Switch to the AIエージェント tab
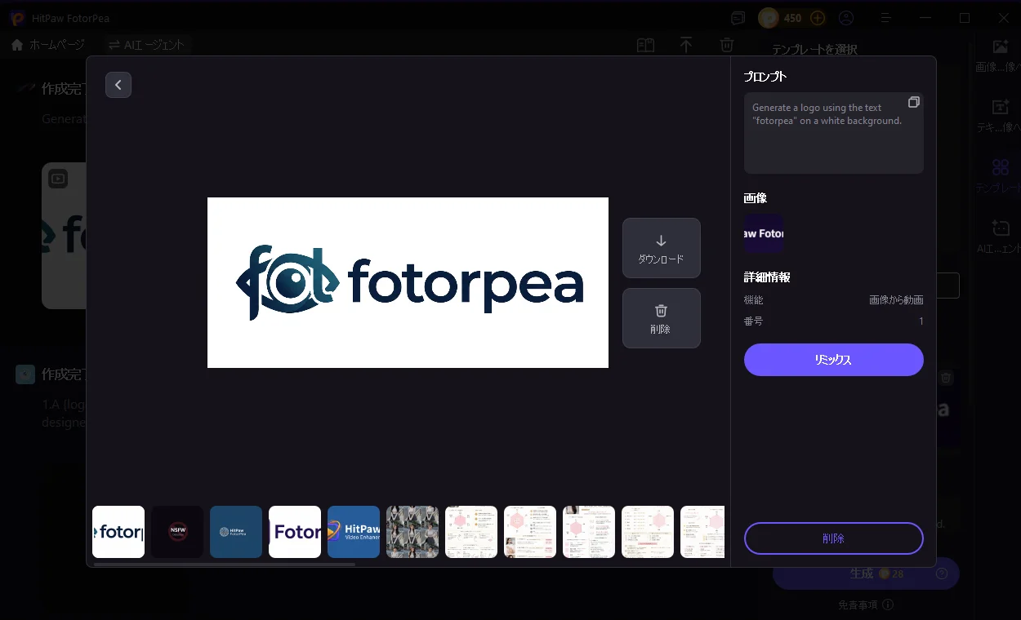Screen dimensions: 1021x620 click(147, 45)
